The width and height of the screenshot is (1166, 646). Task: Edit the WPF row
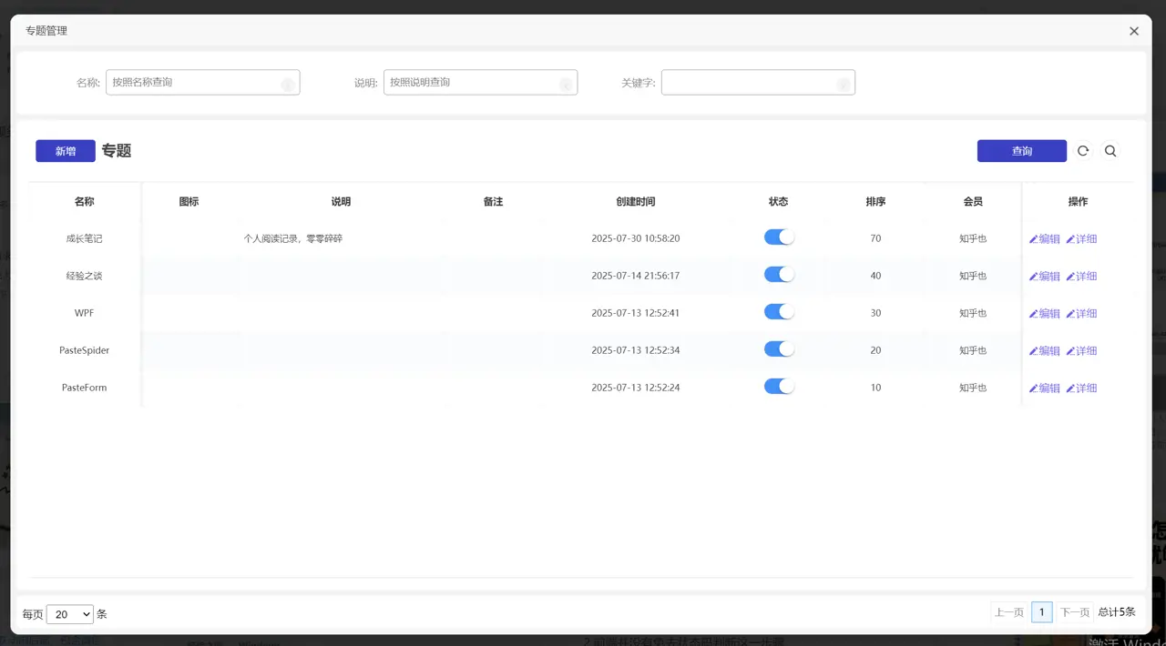1045,314
